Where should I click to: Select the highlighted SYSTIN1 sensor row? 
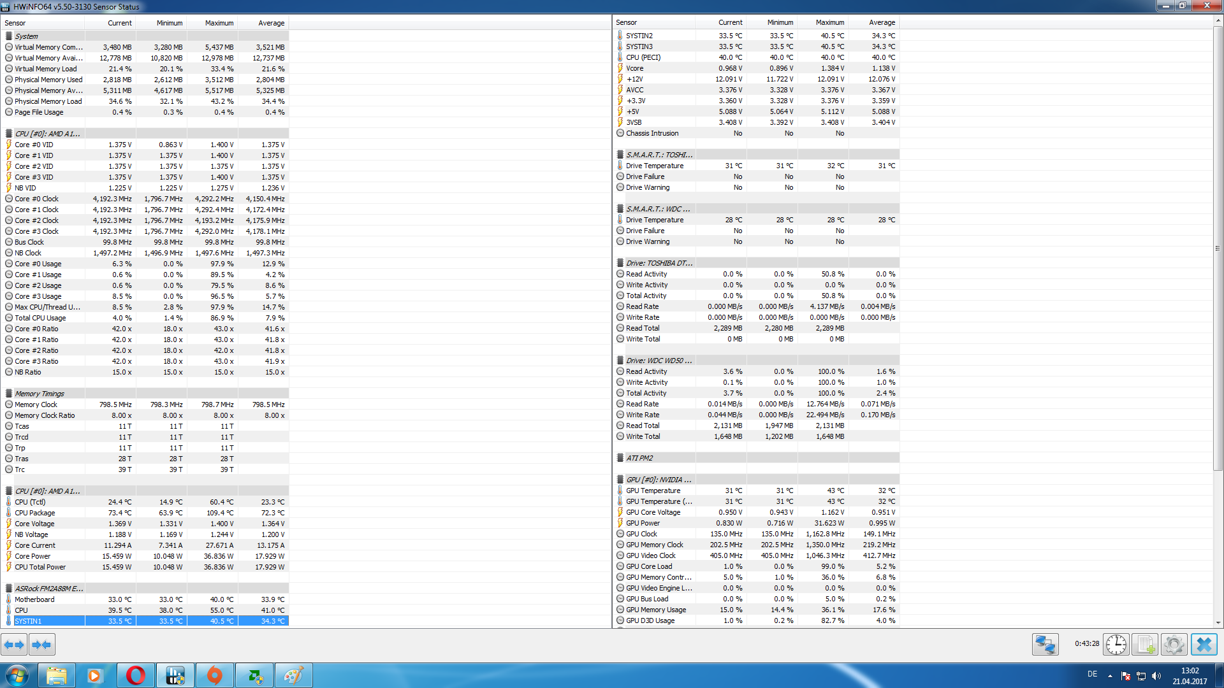pos(28,621)
